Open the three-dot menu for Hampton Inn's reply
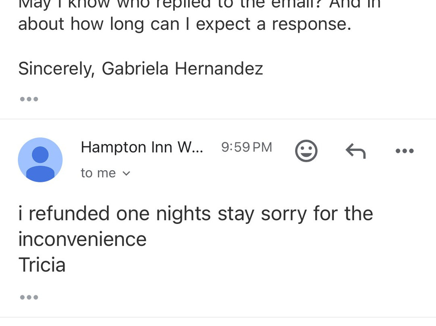 click(x=405, y=151)
